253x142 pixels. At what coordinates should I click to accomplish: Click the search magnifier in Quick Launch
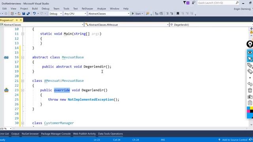pos(237,3)
